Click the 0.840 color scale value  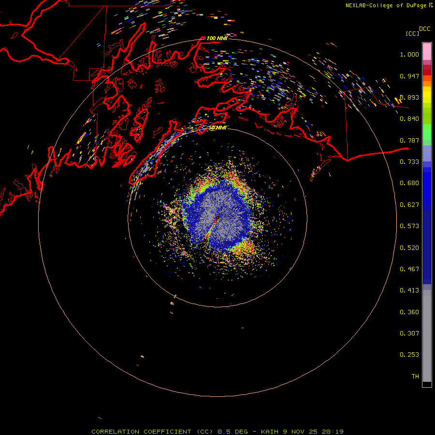(x=409, y=119)
